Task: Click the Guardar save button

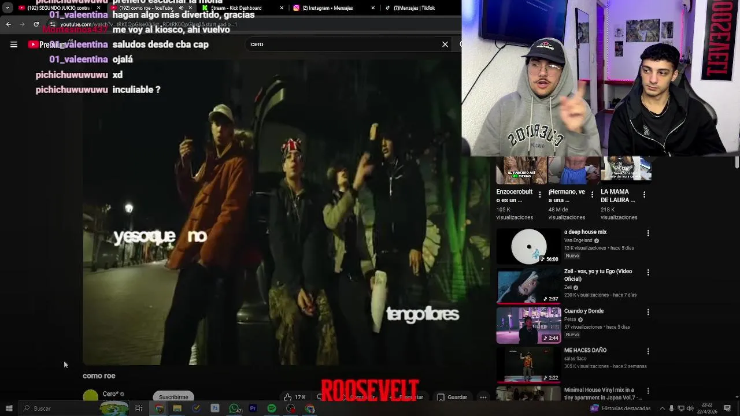Action: tap(452, 397)
